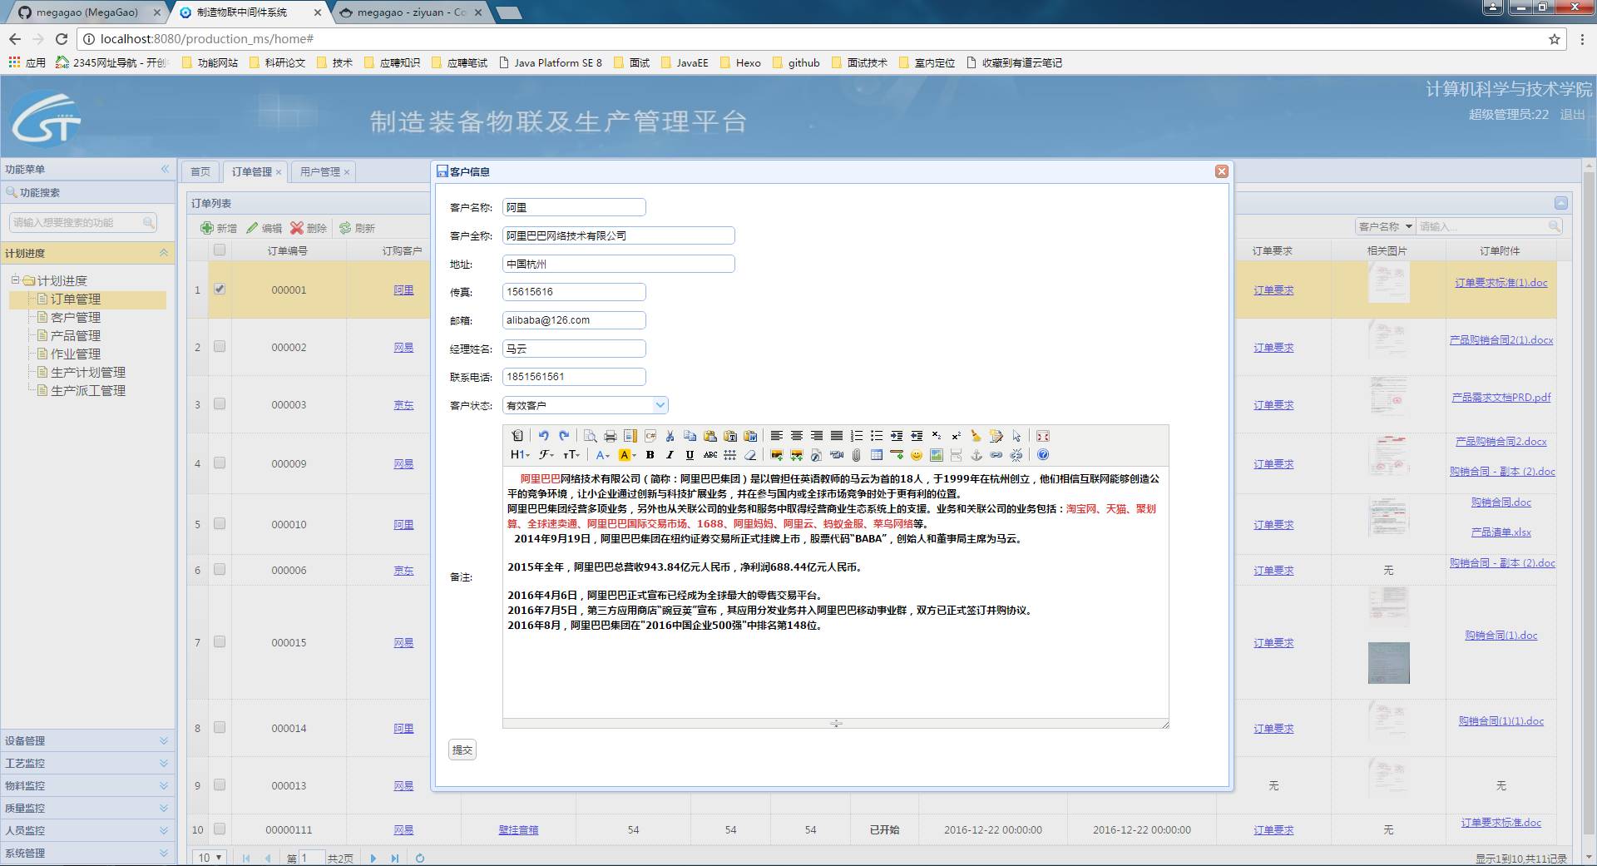Uncheck the checkbox for order 000001
The image size is (1597, 866).
[220, 289]
